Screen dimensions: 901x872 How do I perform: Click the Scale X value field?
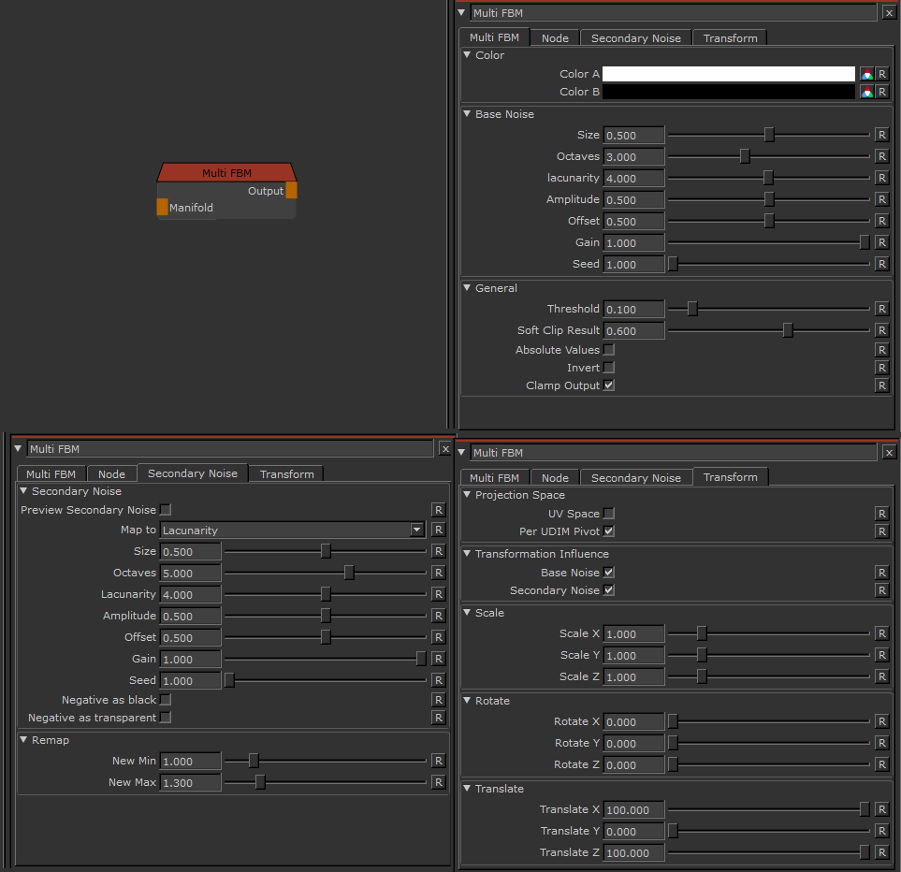[x=633, y=633]
